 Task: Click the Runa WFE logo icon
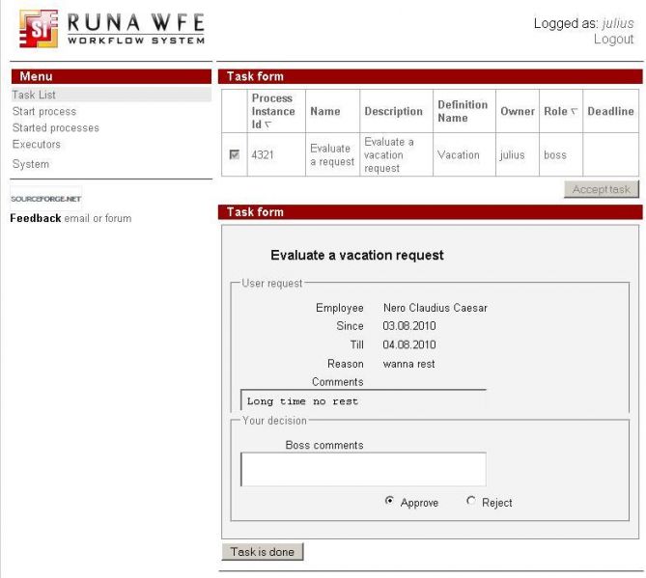[39, 29]
